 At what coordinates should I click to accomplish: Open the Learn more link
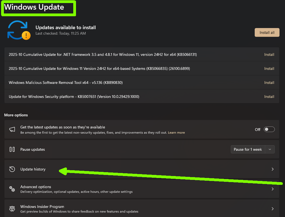point(176,133)
